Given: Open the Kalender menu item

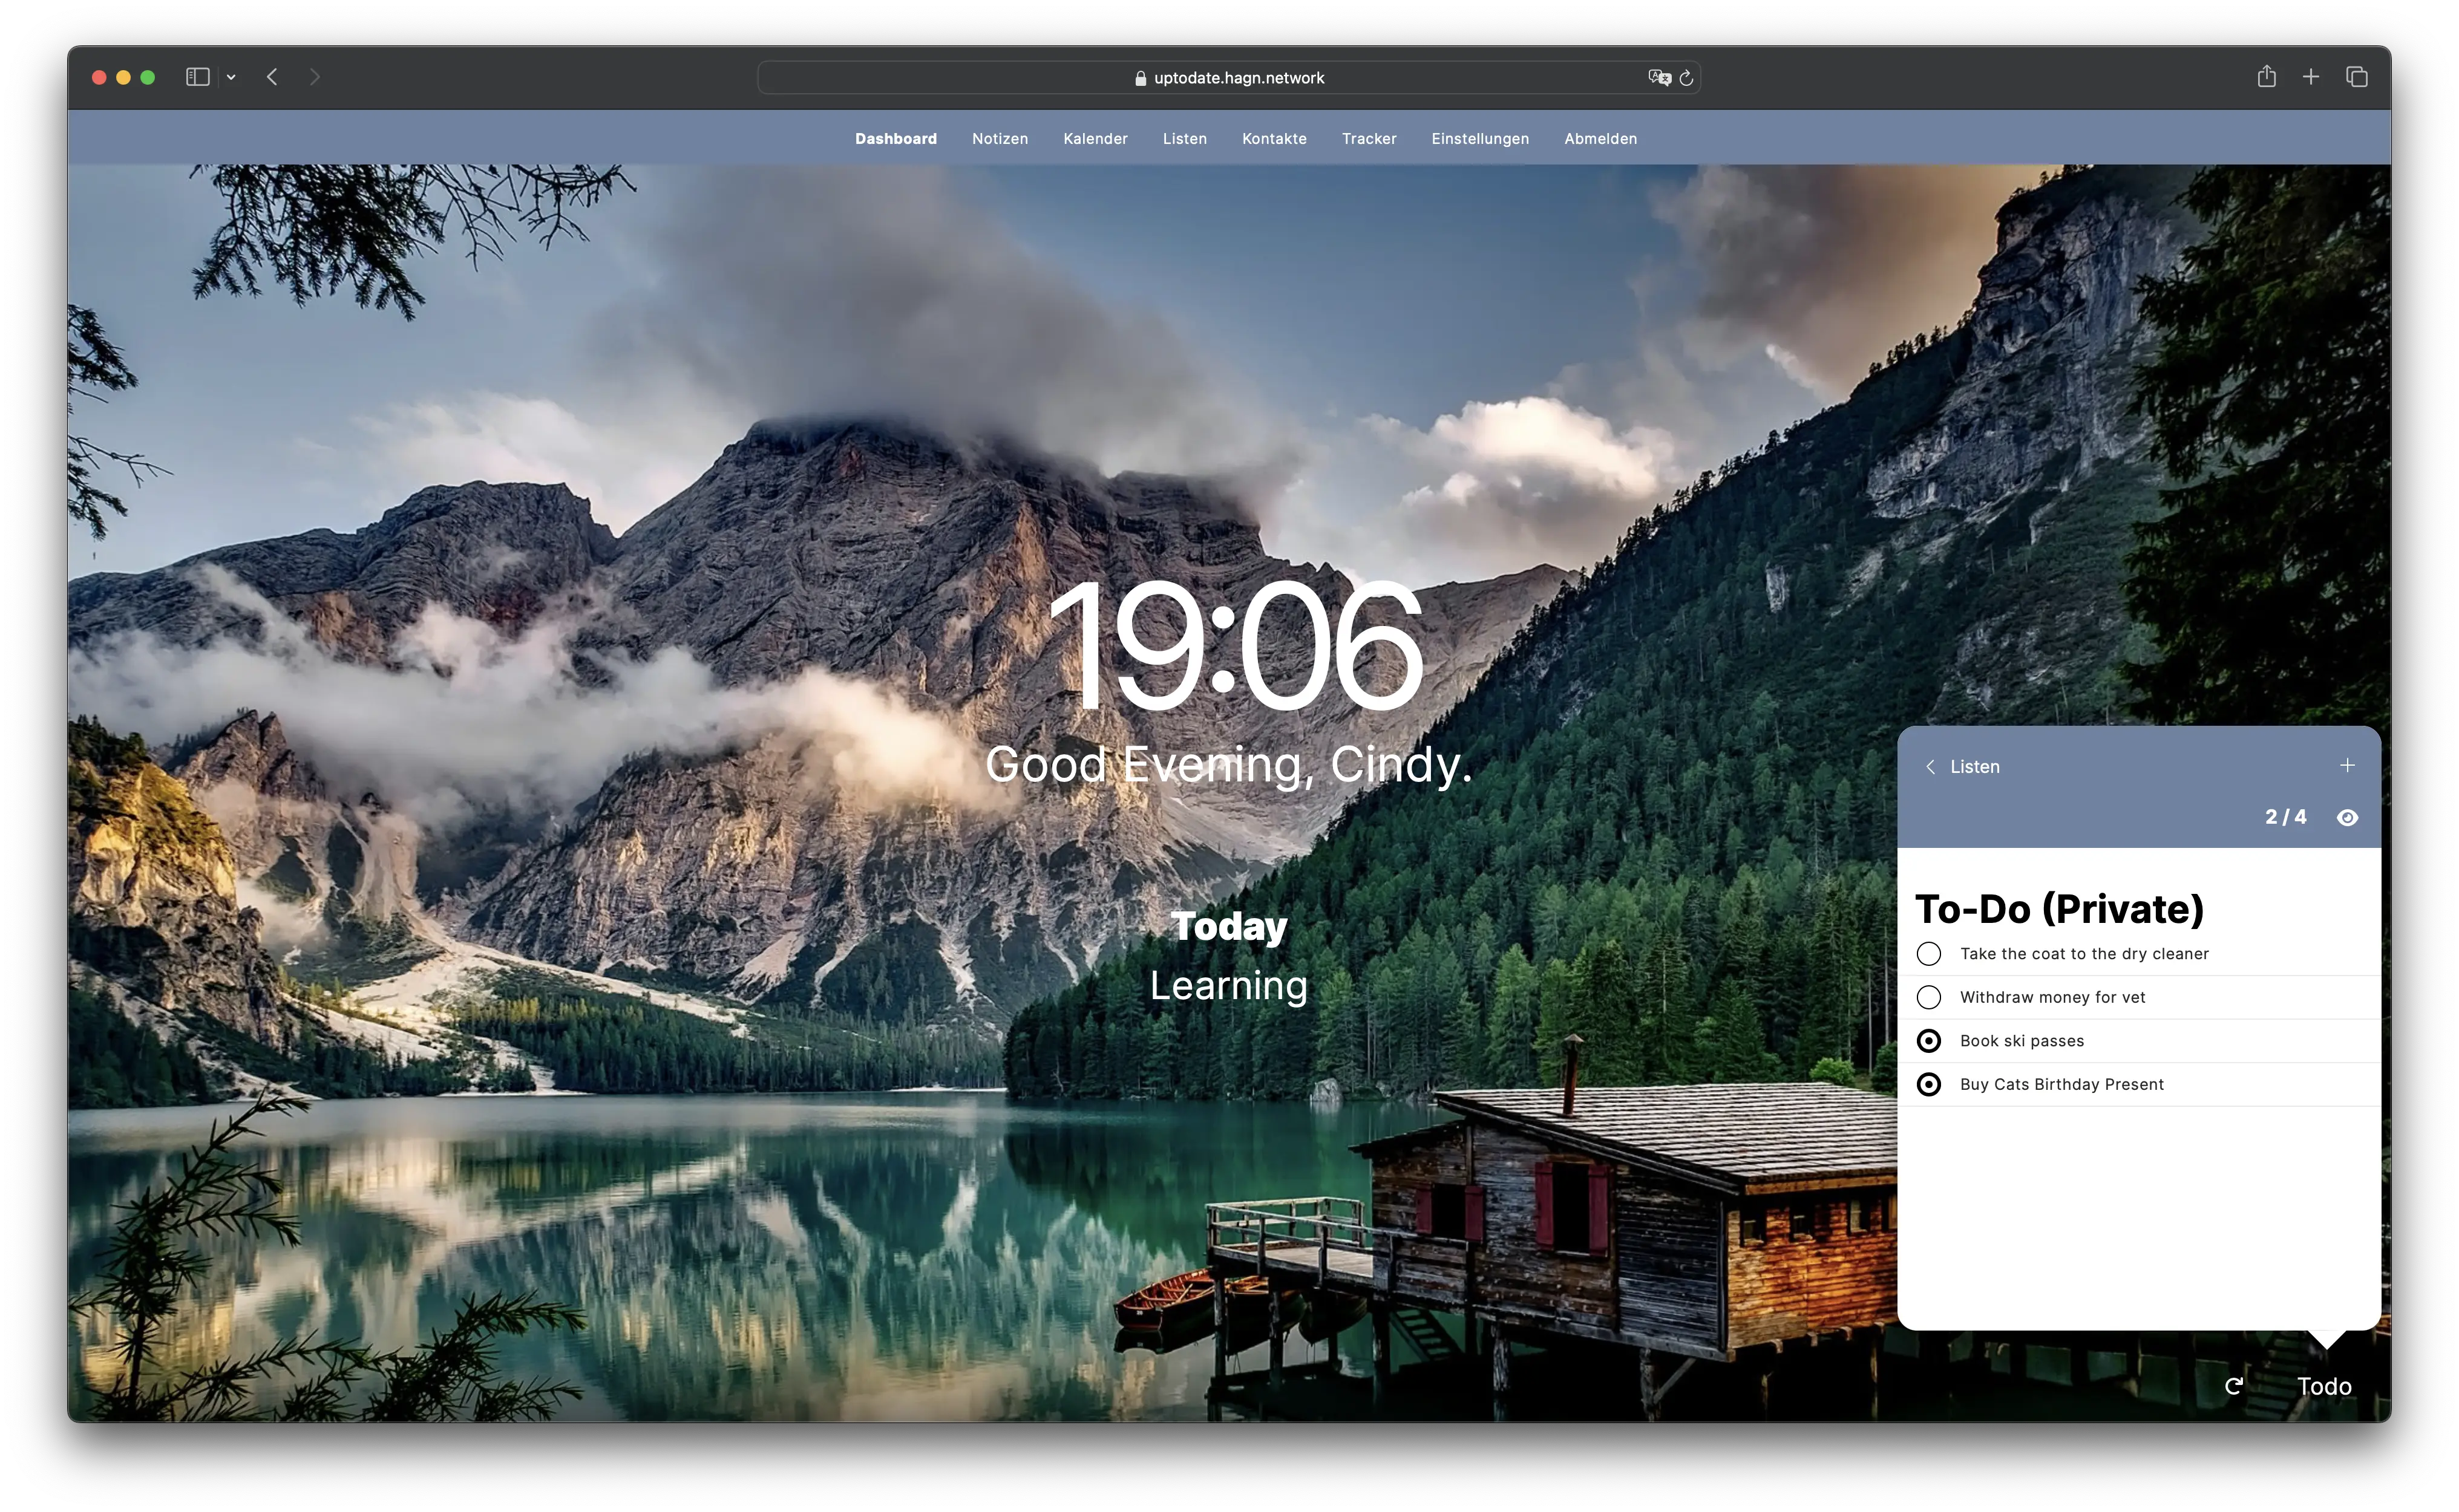Looking at the screenshot, I should pyautogui.click(x=1095, y=139).
